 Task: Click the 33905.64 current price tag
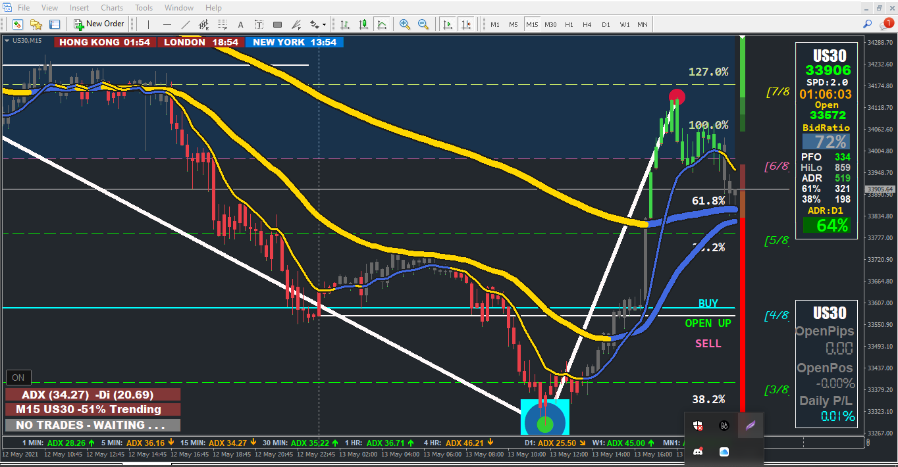(879, 189)
